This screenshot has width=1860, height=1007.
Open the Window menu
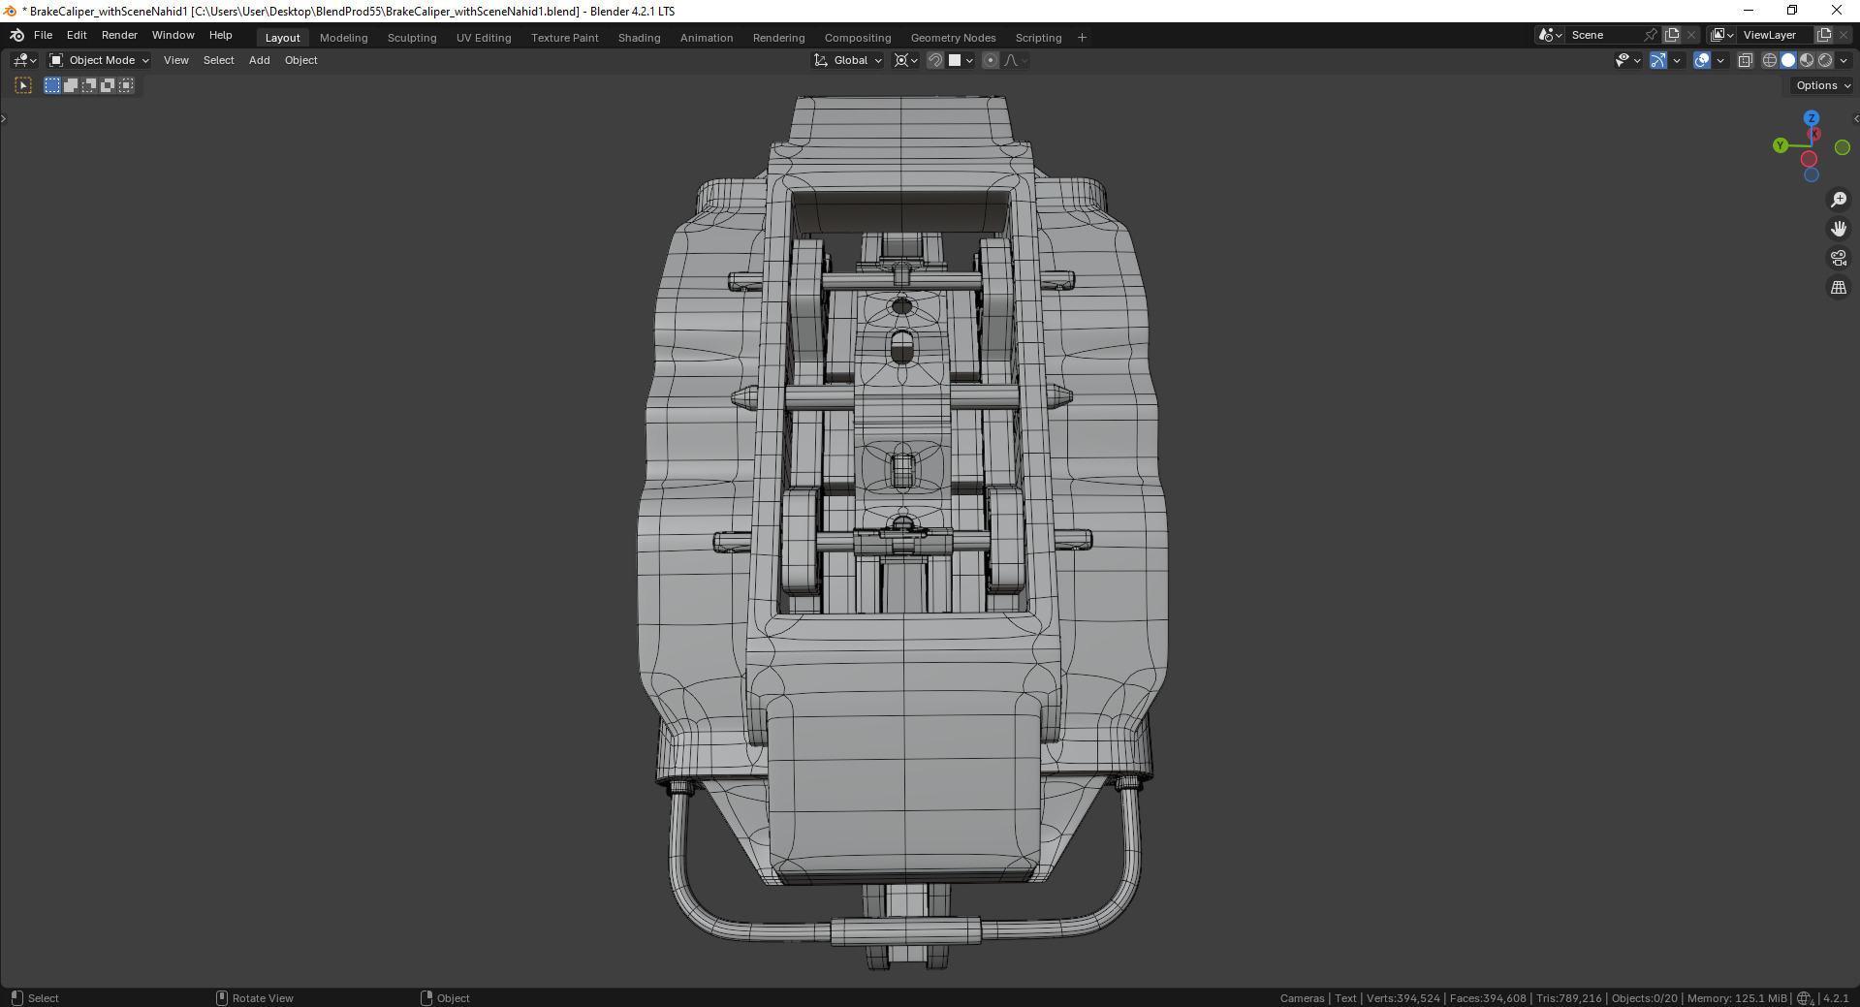pos(173,35)
